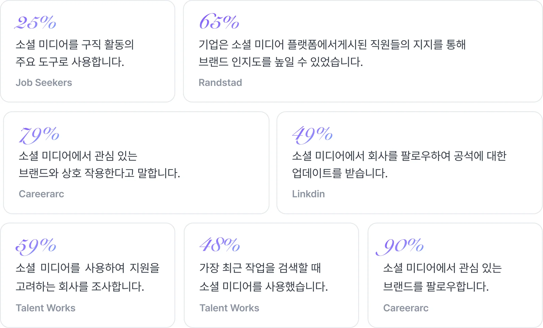Open Talent Works source in 48% card
This screenshot has height=328, width=543.
coord(229,308)
